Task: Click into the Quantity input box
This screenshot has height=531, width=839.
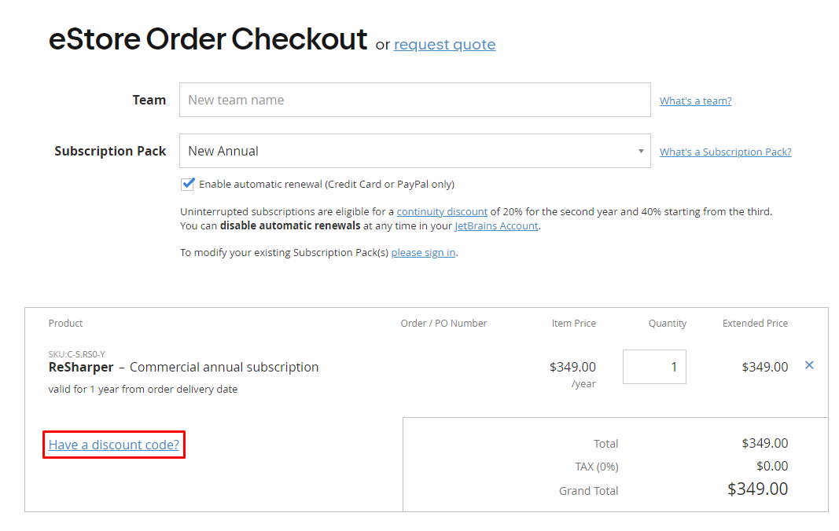Action: click(x=654, y=367)
